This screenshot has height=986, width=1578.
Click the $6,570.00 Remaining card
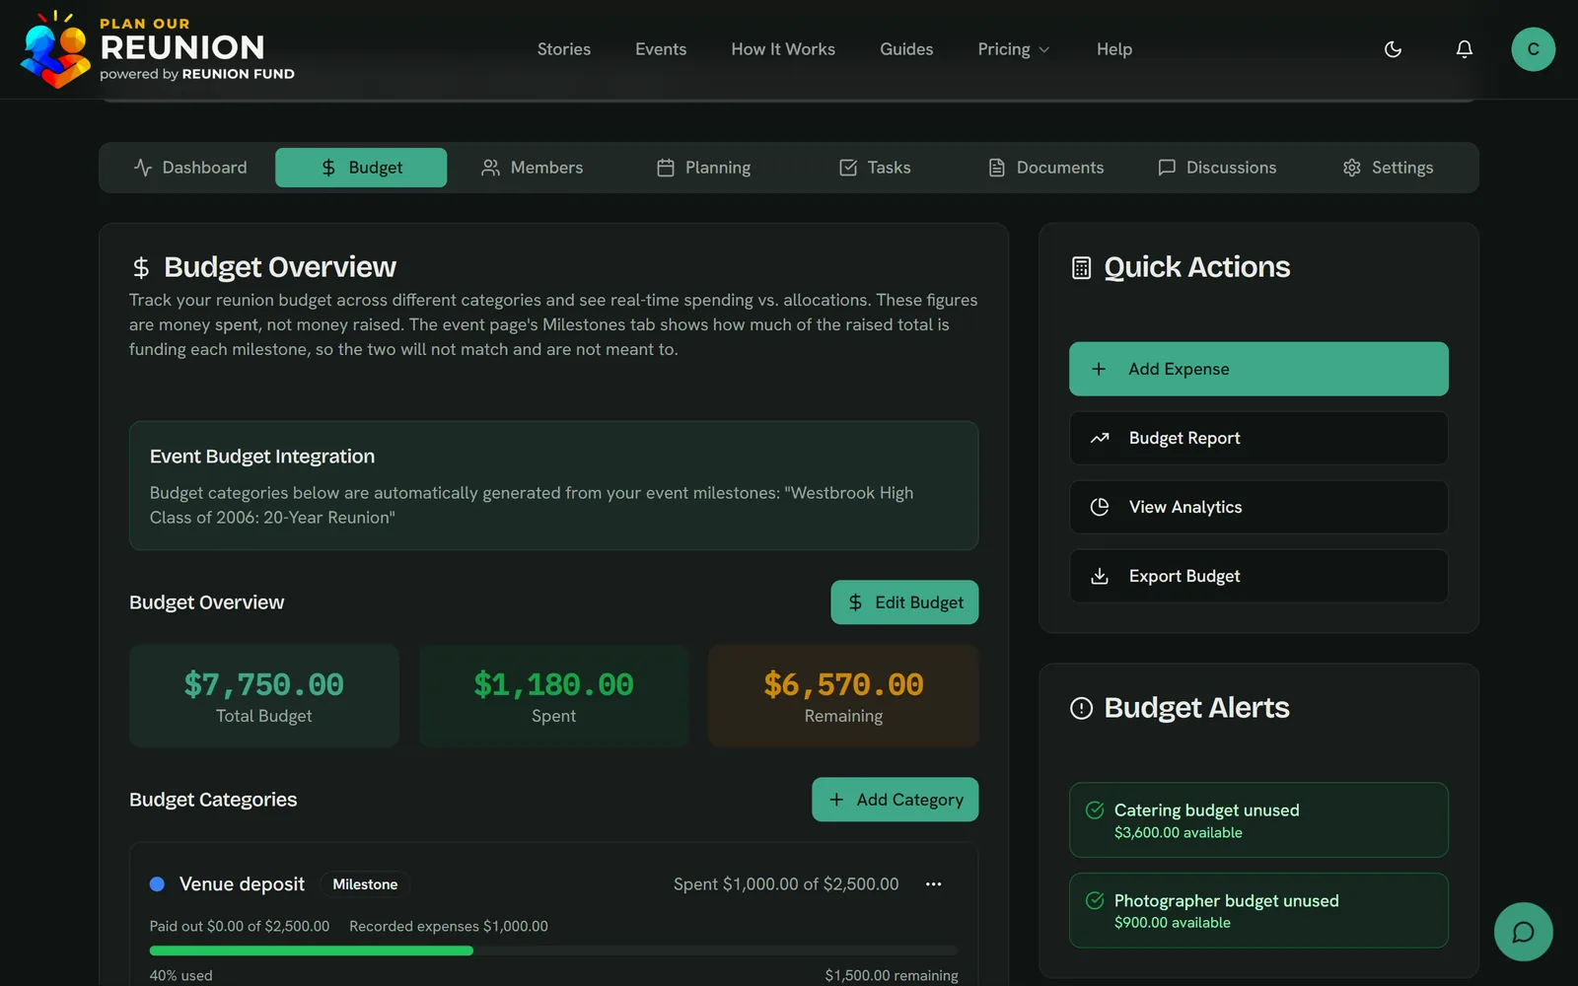pos(843,696)
